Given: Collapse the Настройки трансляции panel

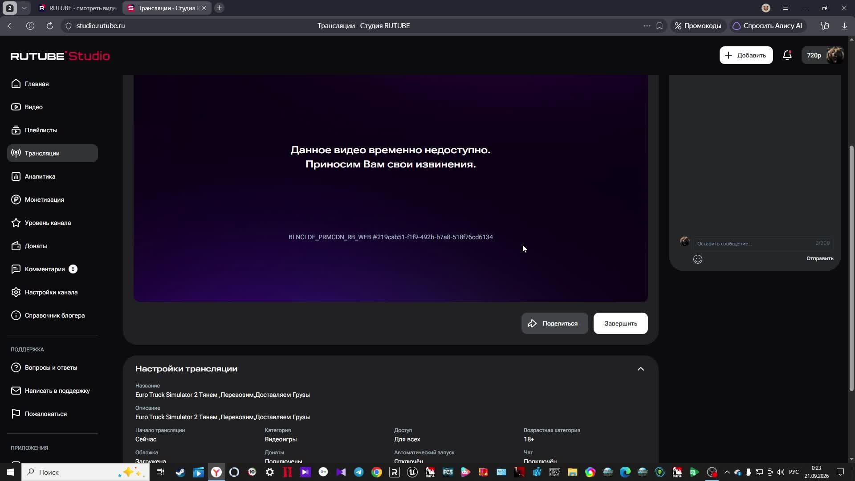Looking at the screenshot, I should [640, 369].
